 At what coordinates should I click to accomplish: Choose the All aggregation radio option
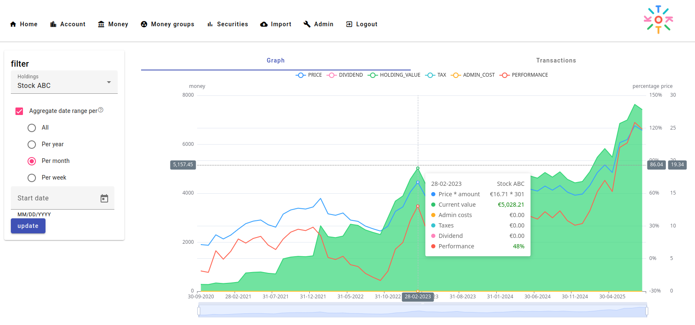pos(32,128)
